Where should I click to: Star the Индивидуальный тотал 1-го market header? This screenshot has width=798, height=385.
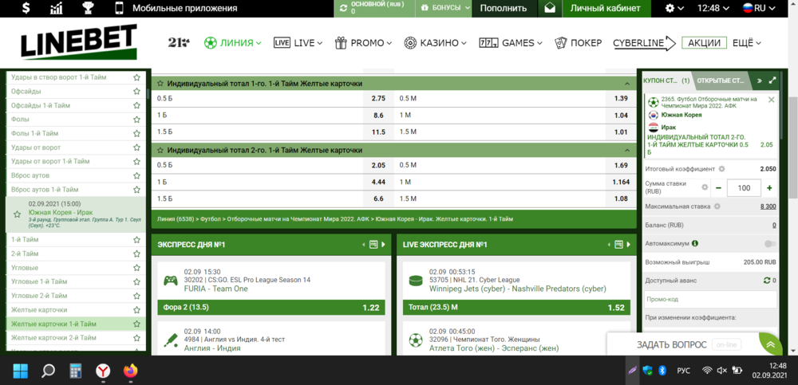click(160, 84)
